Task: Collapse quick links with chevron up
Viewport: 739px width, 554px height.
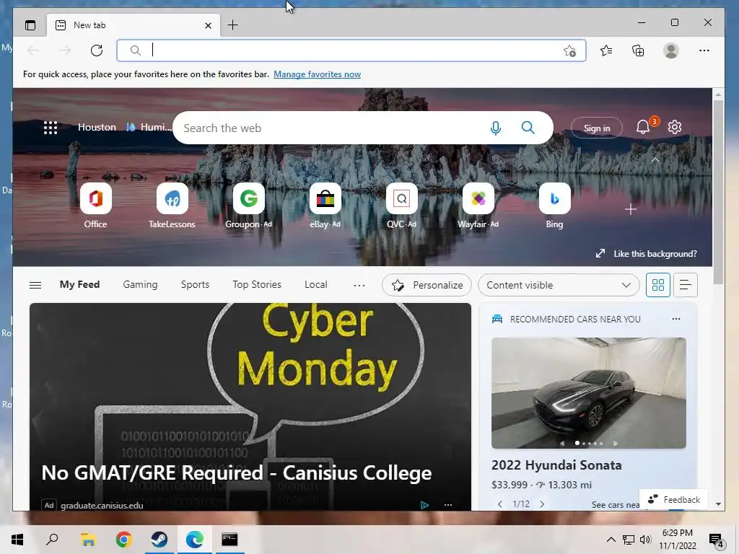Action: click(655, 160)
